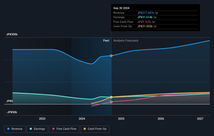The image size is (214, 136).
Task: Toggle the Cash From Op legend button
Action: coord(95,129)
